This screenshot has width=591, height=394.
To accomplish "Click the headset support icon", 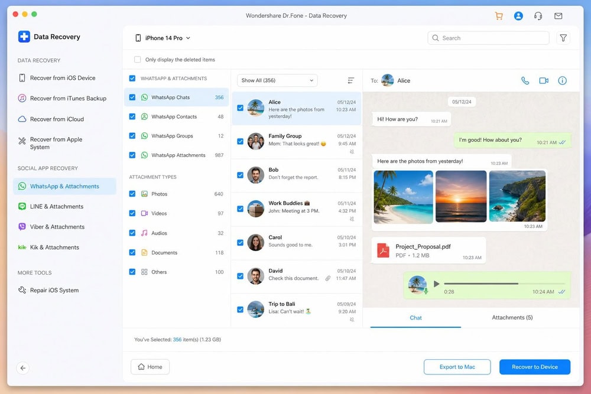I will click(x=538, y=16).
